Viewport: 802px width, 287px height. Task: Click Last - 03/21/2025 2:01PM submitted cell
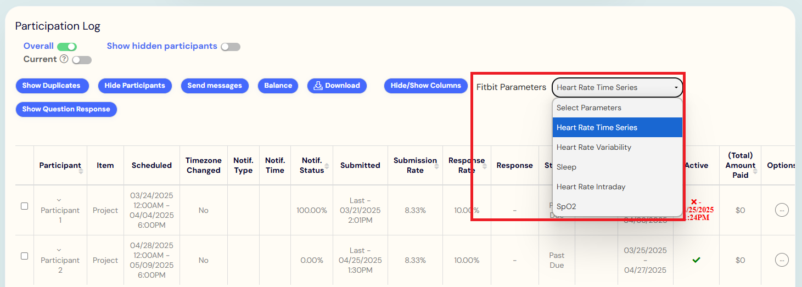pos(360,210)
